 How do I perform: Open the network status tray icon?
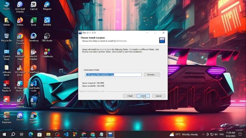(212, 135)
